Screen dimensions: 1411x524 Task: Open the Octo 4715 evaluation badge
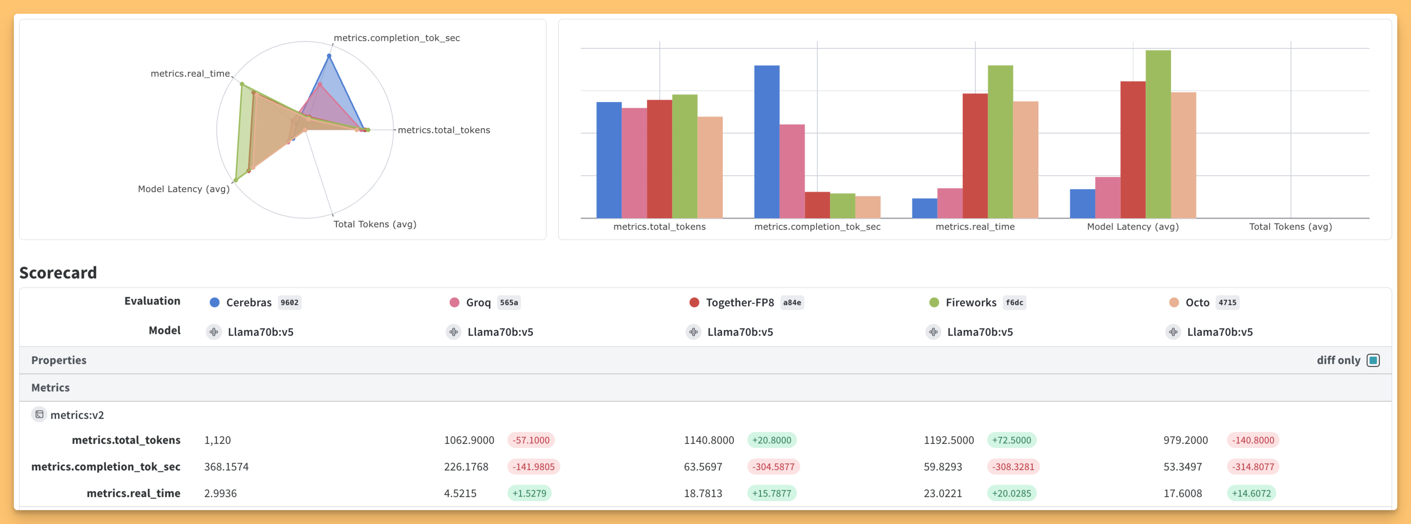click(x=1227, y=302)
